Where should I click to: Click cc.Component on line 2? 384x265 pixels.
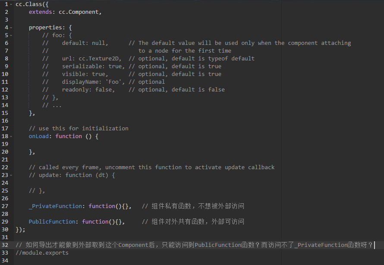pyautogui.click(x=79, y=12)
